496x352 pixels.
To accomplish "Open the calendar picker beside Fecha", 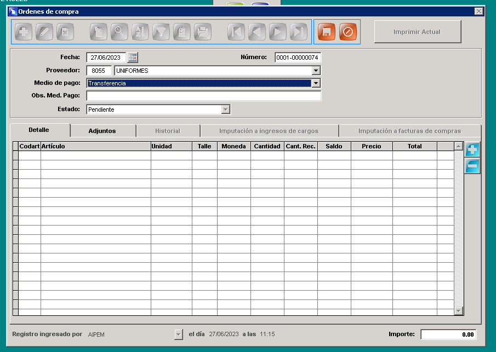I will click(133, 57).
